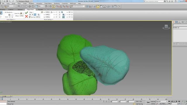Open the Modifiers menu
Screen dimensions: 187x105
(31, 3)
